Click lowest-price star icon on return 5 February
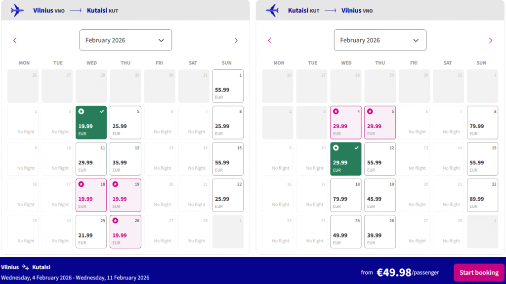The width and height of the screenshot is (506, 284). pos(370,111)
